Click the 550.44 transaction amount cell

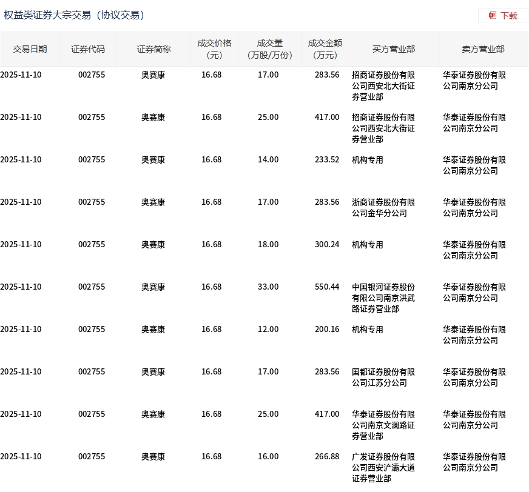(327, 287)
